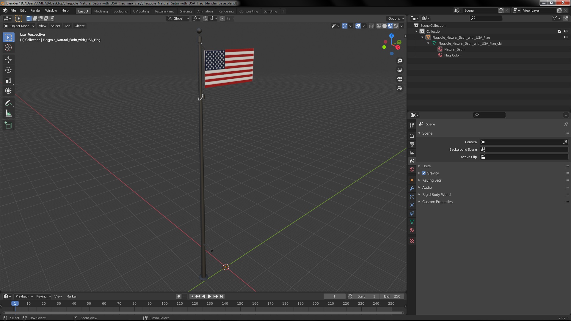Open the Render menu
The height and width of the screenshot is (321, 571).
(35, 10)
